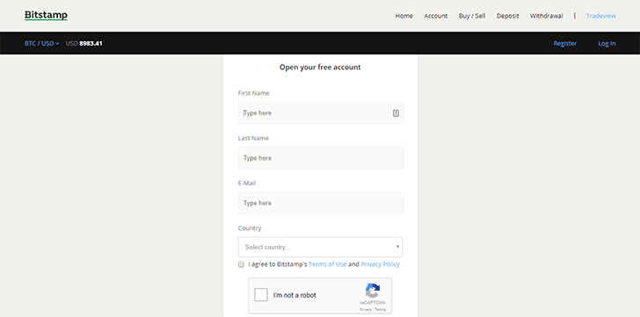
Task: Navigate to Deposit
Action: (507, 16)
